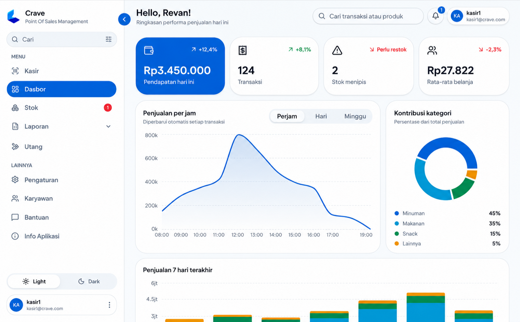Select the Hari chart tab
This screenshot has width=520, height=322.
click(x=321, y=116)
